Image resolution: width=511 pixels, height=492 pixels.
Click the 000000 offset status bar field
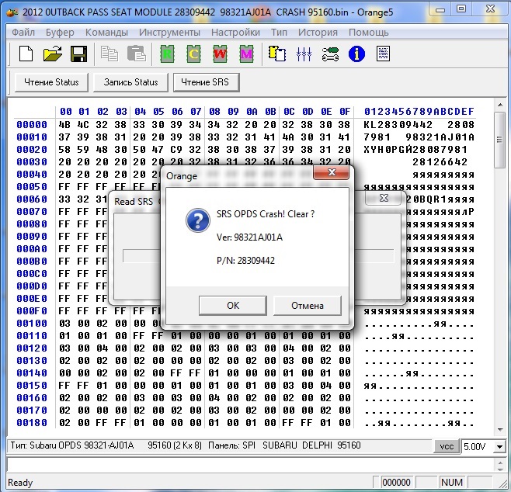point(396,482)
